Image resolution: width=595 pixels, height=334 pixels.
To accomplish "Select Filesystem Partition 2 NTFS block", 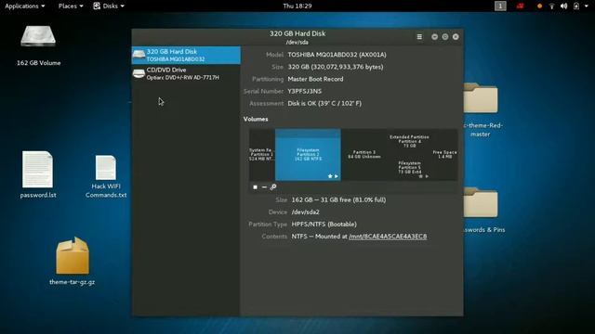I will (308, 155).
